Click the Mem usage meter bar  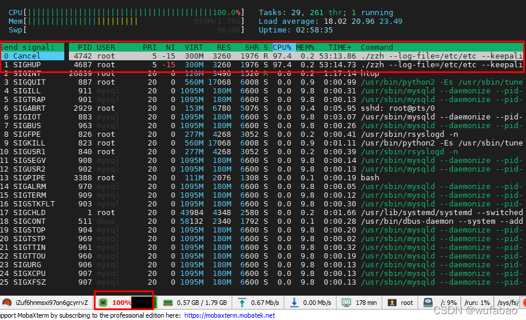pos(126,21)
